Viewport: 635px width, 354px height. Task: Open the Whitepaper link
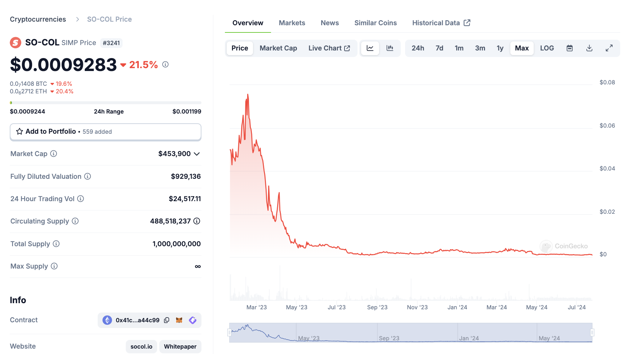(x=180, y=346)
